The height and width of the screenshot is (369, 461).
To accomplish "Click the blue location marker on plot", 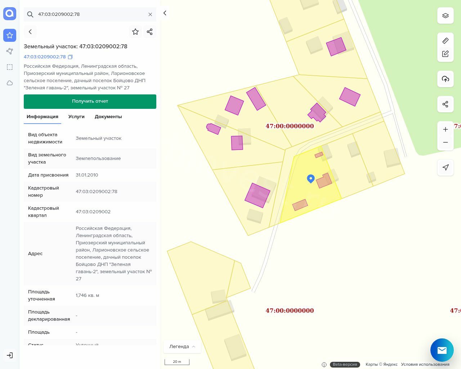I will 311,178.
